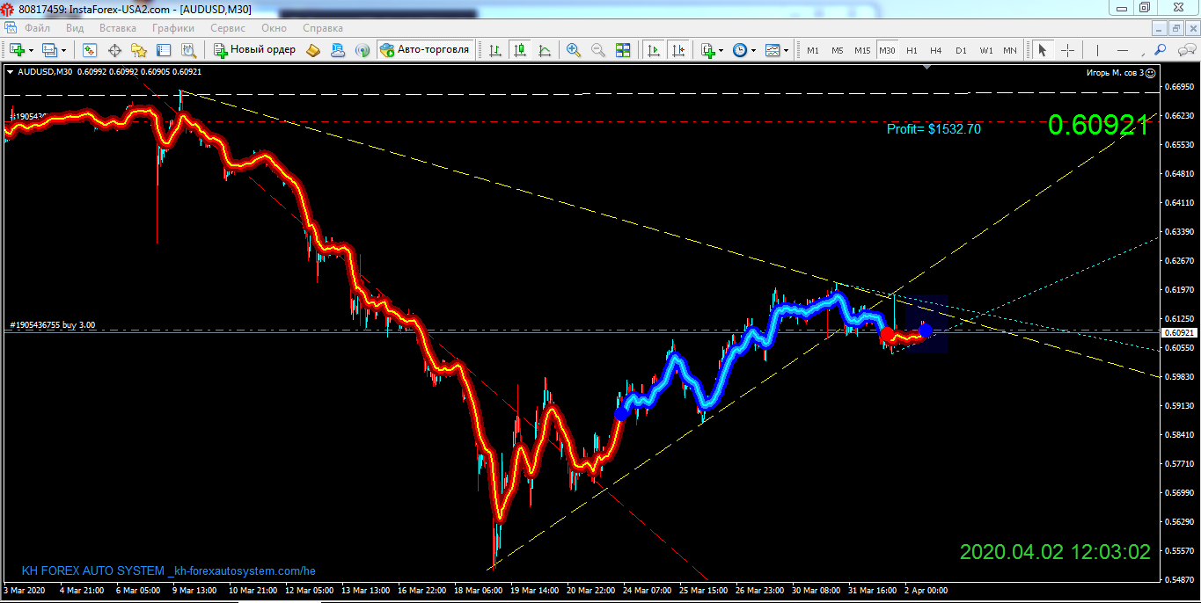Image resolution: width=1201 pixels, height=603 pixels.
Task: Click the chart window icon beside Файл
Action: point(11,28)
